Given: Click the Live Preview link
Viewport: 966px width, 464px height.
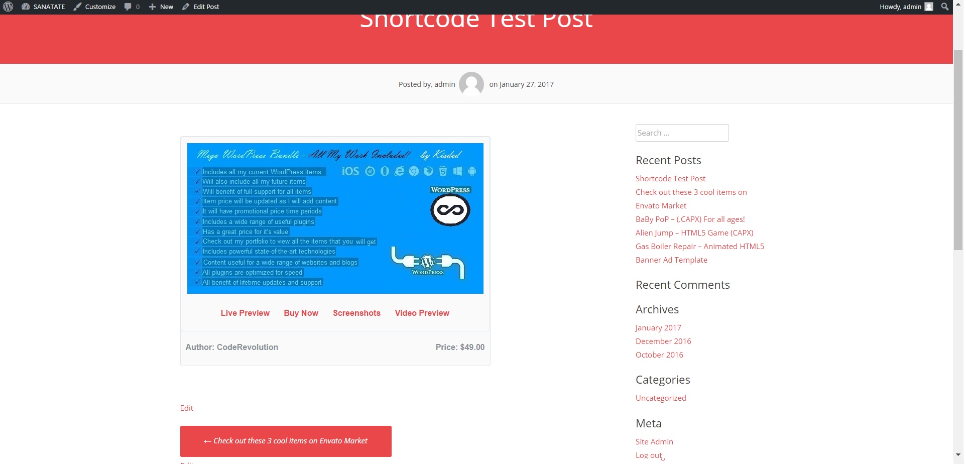Looking at the screenshot, I should click(245, 313).
